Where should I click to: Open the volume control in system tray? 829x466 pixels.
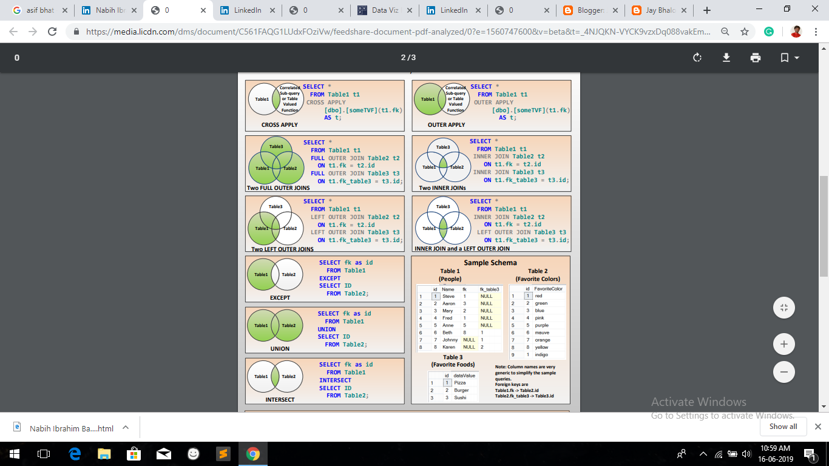[748, 453]
